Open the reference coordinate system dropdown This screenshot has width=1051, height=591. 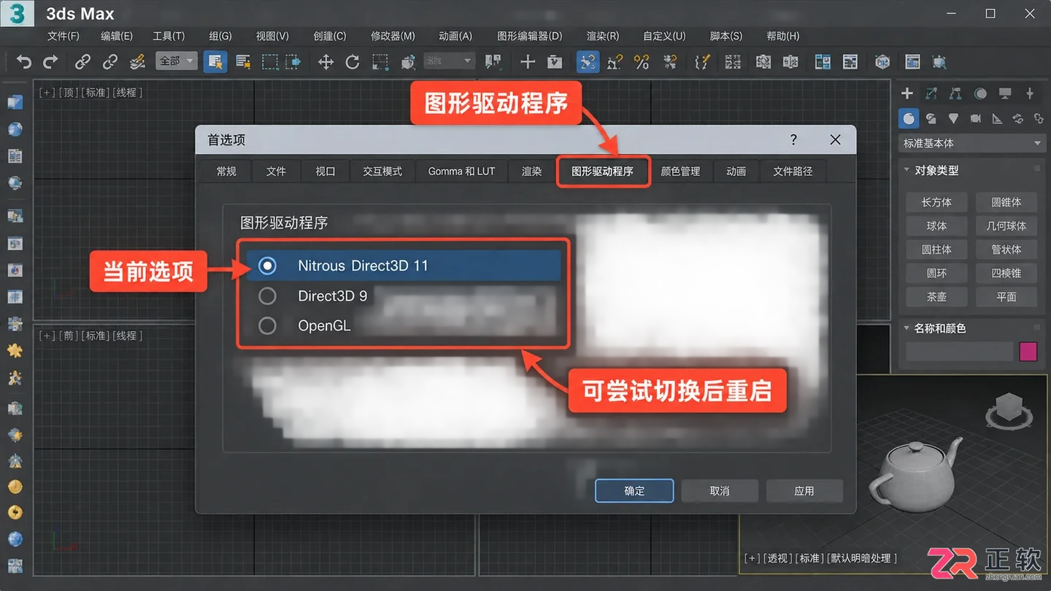pos(449,61)
